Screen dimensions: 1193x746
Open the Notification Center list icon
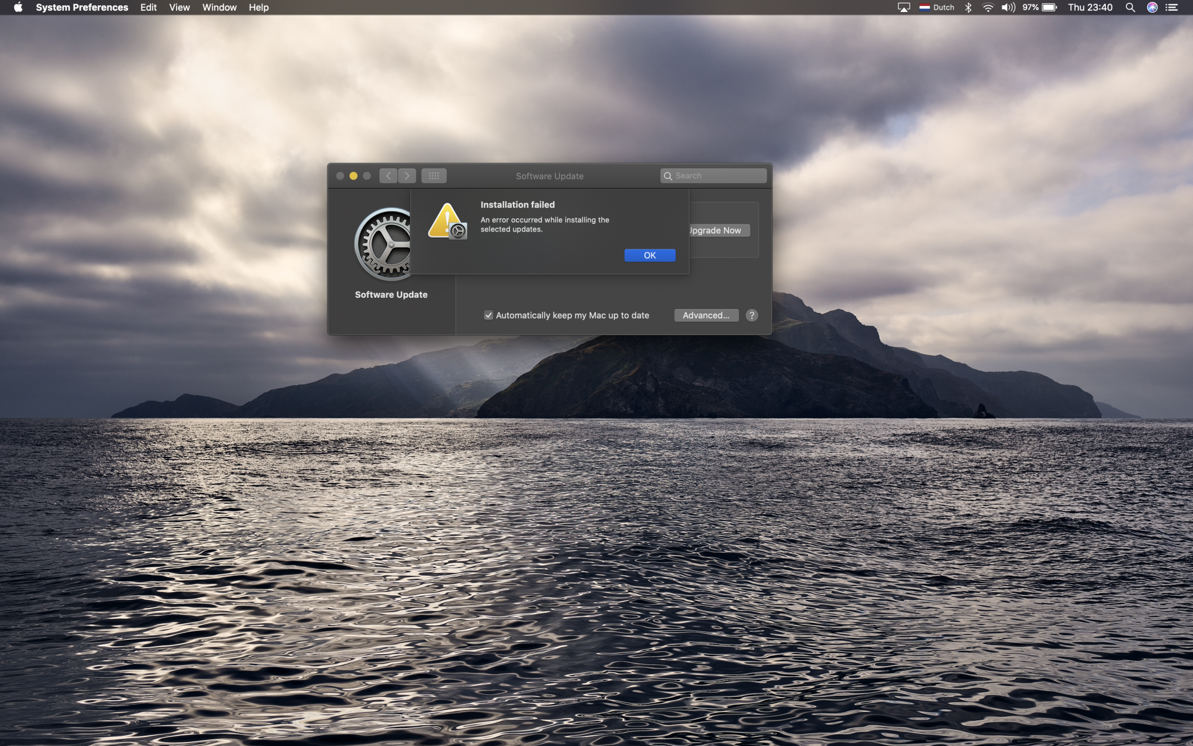pyautogui.click(x=1172, y=7)
